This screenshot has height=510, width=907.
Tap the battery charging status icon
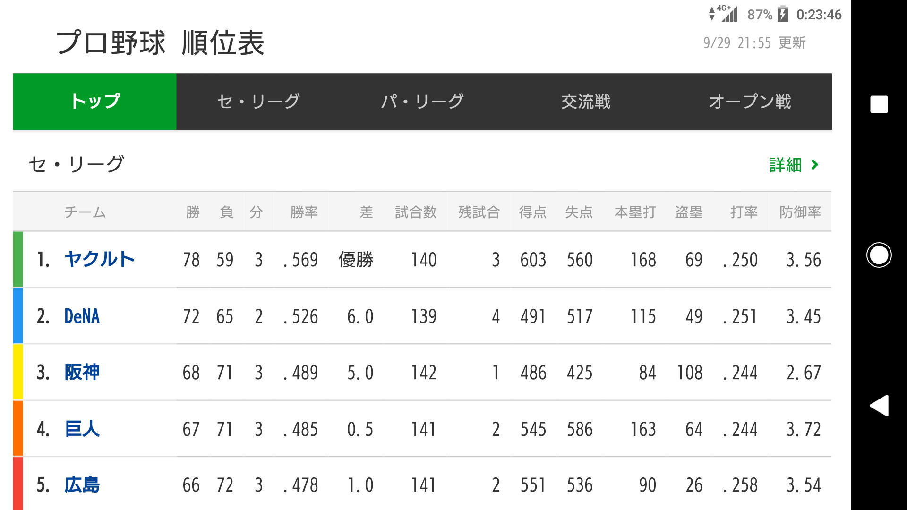click(x=783, y=14)
